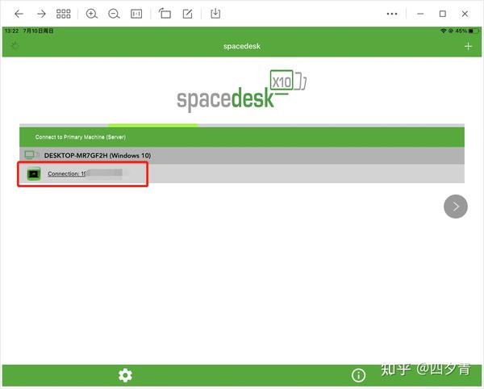Zoom in on the image
This screenshot has width=484, height=389.
point(91,14)
